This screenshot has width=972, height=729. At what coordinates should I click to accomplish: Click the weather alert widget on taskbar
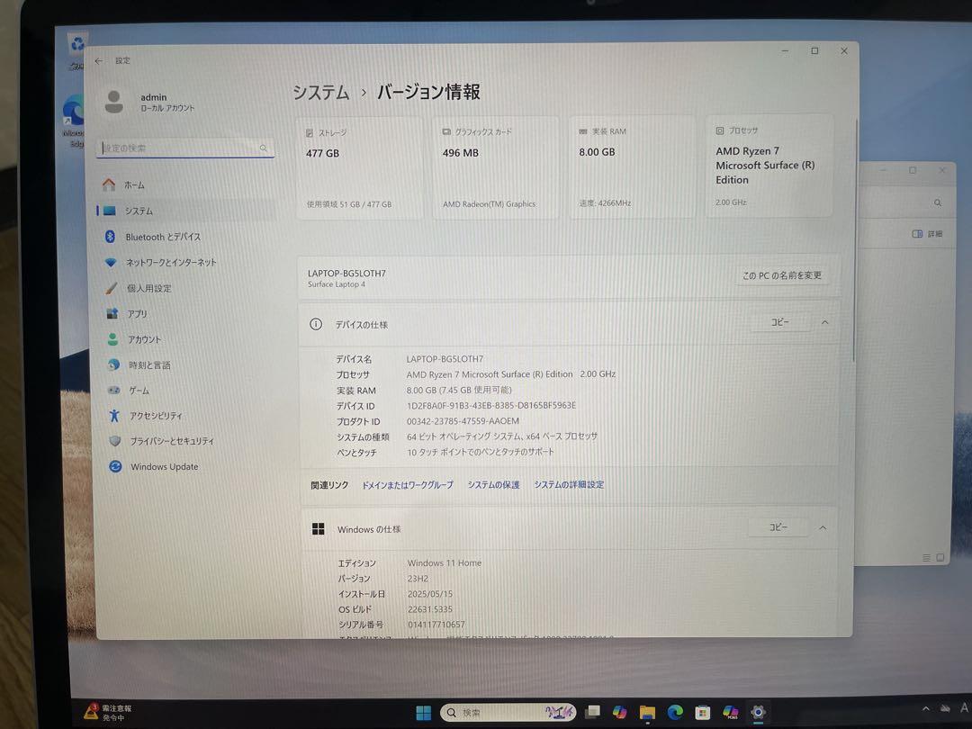[107, 712]
